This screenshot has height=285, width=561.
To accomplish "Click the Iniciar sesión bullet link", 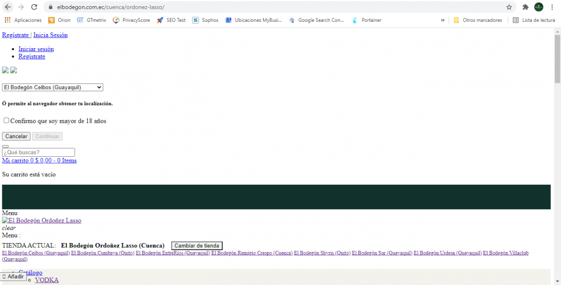I will click(36, 49).
